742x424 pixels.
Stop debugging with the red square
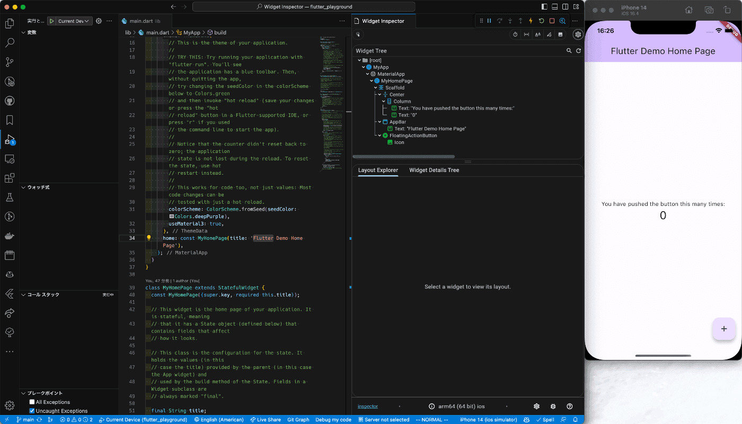coord(552,21)
